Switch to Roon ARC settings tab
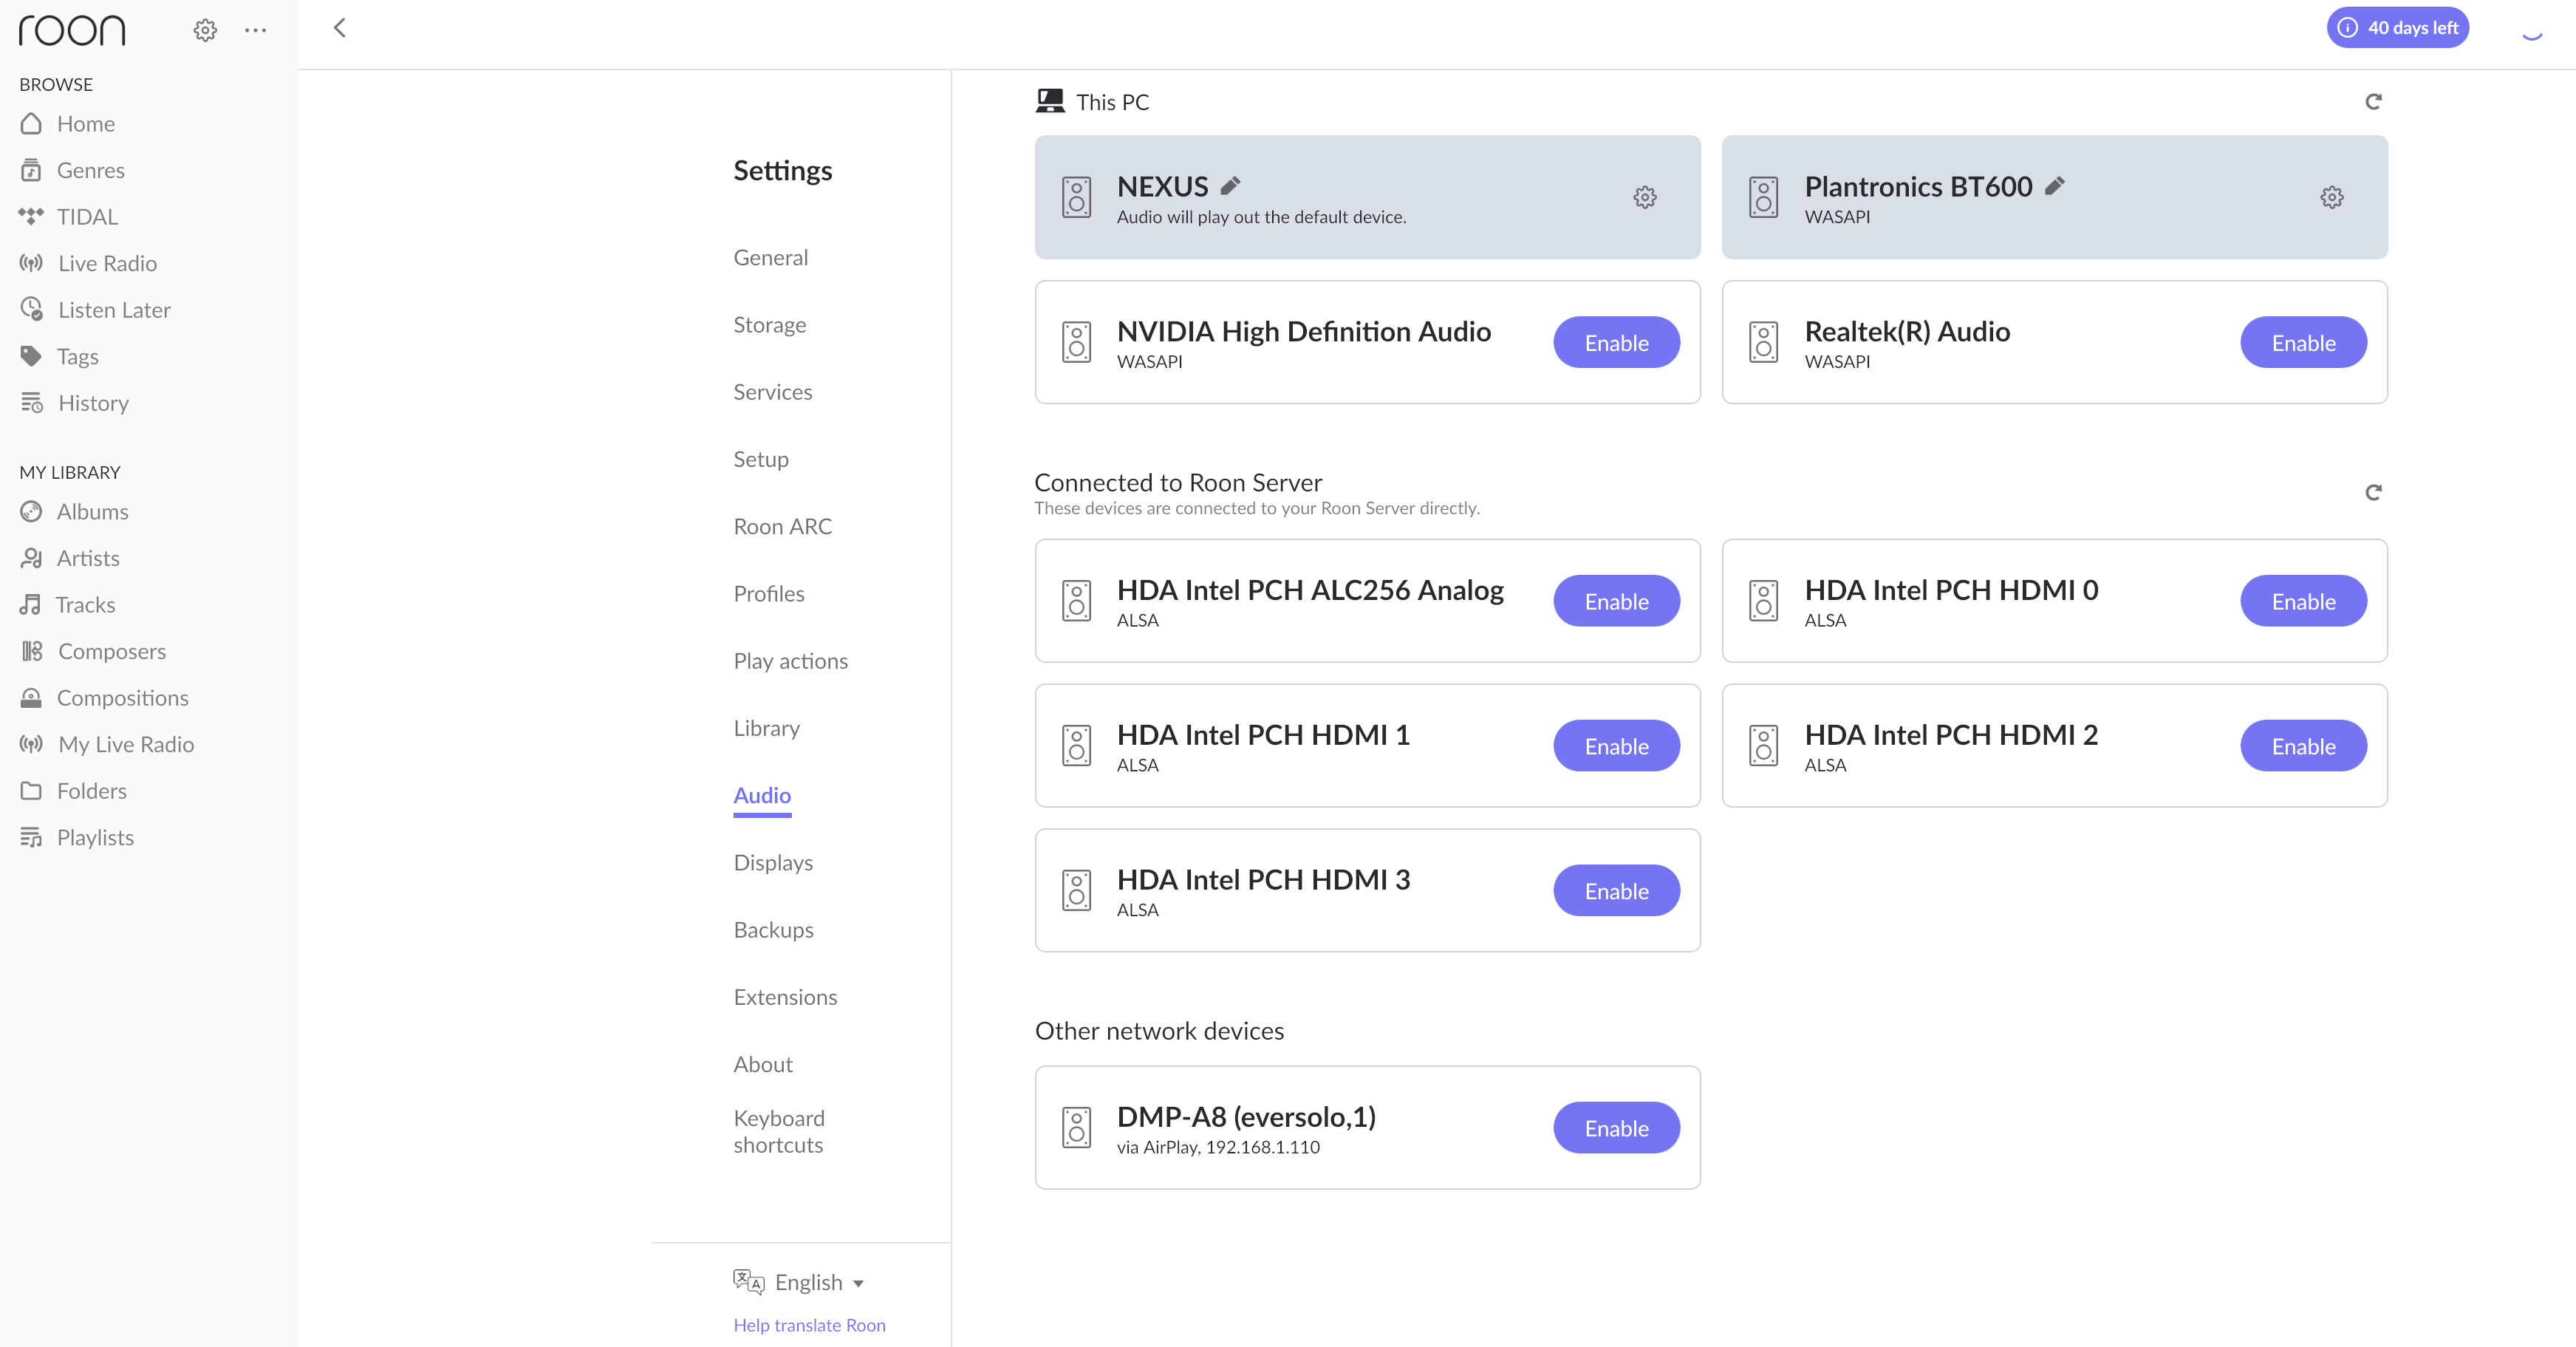 (x=782, y=526)
